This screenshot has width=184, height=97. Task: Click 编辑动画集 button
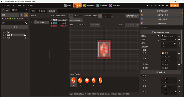coord(161,23)
